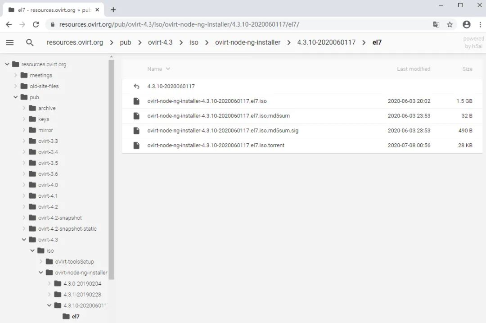This screenshot has height=323, width=486.
Task: Bookmark this page with the star icon
Action: (450, 25)
